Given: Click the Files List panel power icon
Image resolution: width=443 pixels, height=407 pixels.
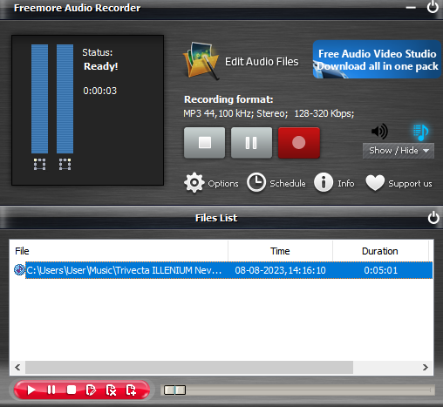Looking at the screenshot, I should [433, 218].
